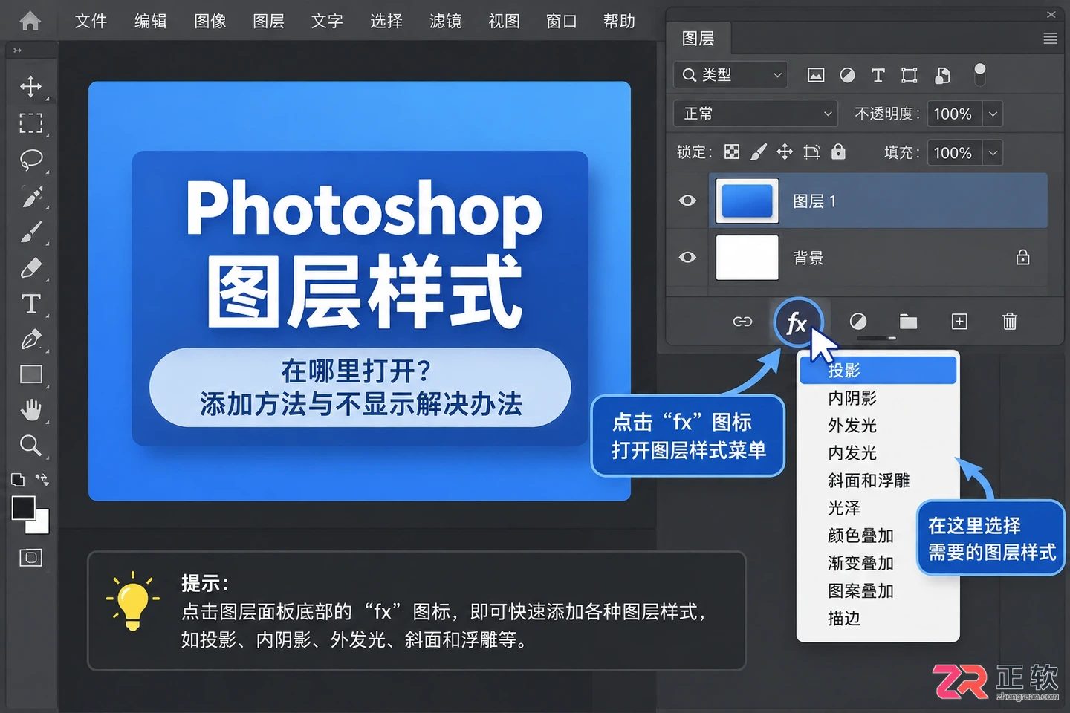This screenshot has height=713, width=1070.
Task: Filter layers by type layers
Action: point(878,75)
